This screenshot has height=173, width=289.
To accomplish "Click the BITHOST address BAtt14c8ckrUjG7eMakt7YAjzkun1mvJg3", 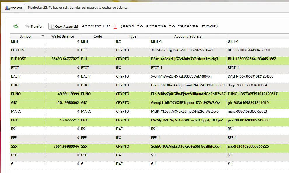I will [185, 59].
